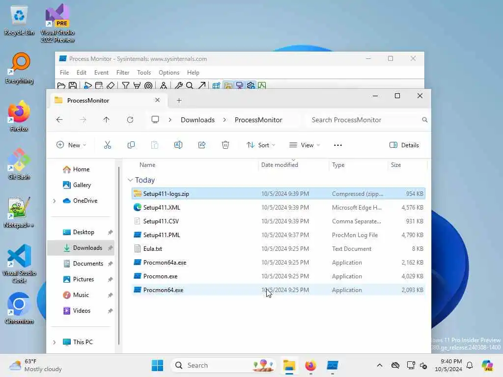Open Tools menu in Process Monitor
This screenshot has height=377, width=503.
144,73
